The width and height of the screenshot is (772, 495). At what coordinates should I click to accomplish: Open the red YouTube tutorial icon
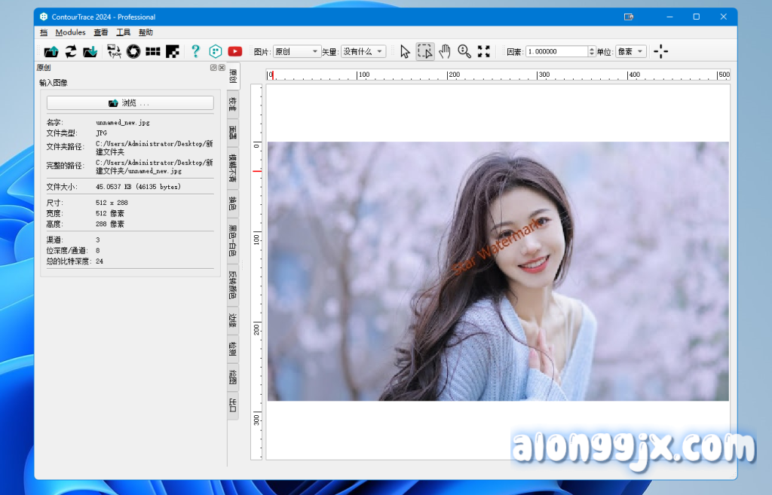(x=234, y=51)
